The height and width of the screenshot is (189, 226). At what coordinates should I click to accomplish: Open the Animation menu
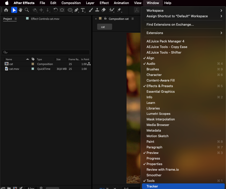point(121,3)
